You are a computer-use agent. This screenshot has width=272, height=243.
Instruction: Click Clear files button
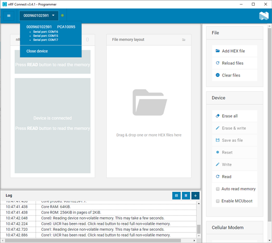[235, 75]
